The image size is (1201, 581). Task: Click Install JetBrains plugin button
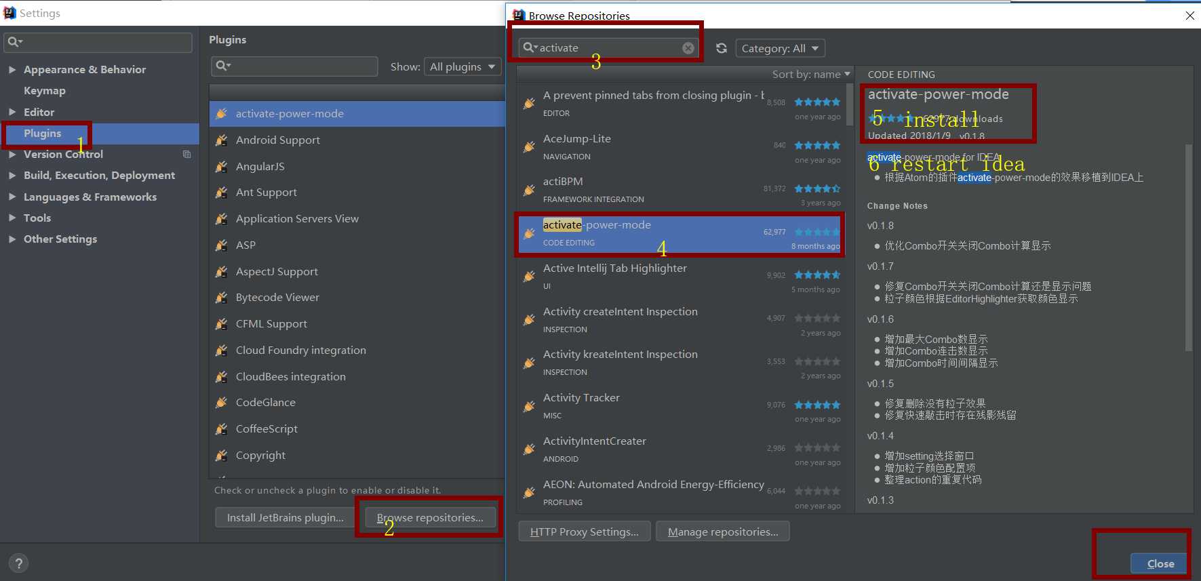tap(286, 518)
